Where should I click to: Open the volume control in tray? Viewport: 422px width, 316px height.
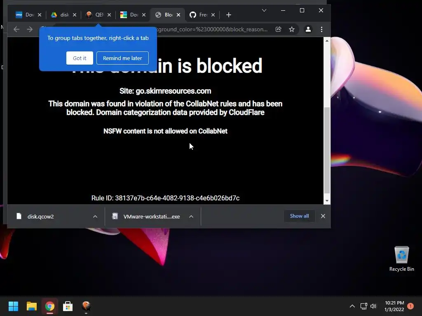pyautogui.click(x=373, y=306)
